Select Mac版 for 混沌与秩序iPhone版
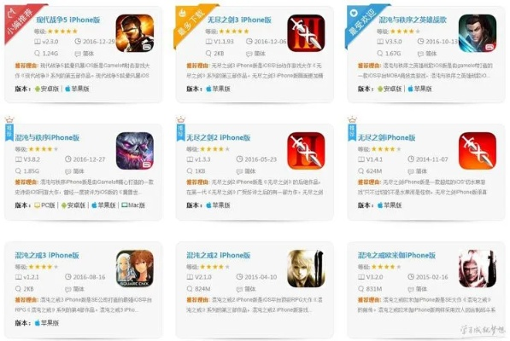Image resolution: width=510 pixels, height=341 pixels. pos(133,205)
